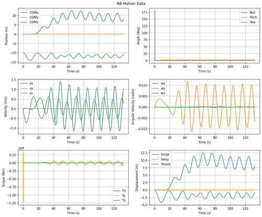Click the Tz torque legend entry

[x=119, y=200]
